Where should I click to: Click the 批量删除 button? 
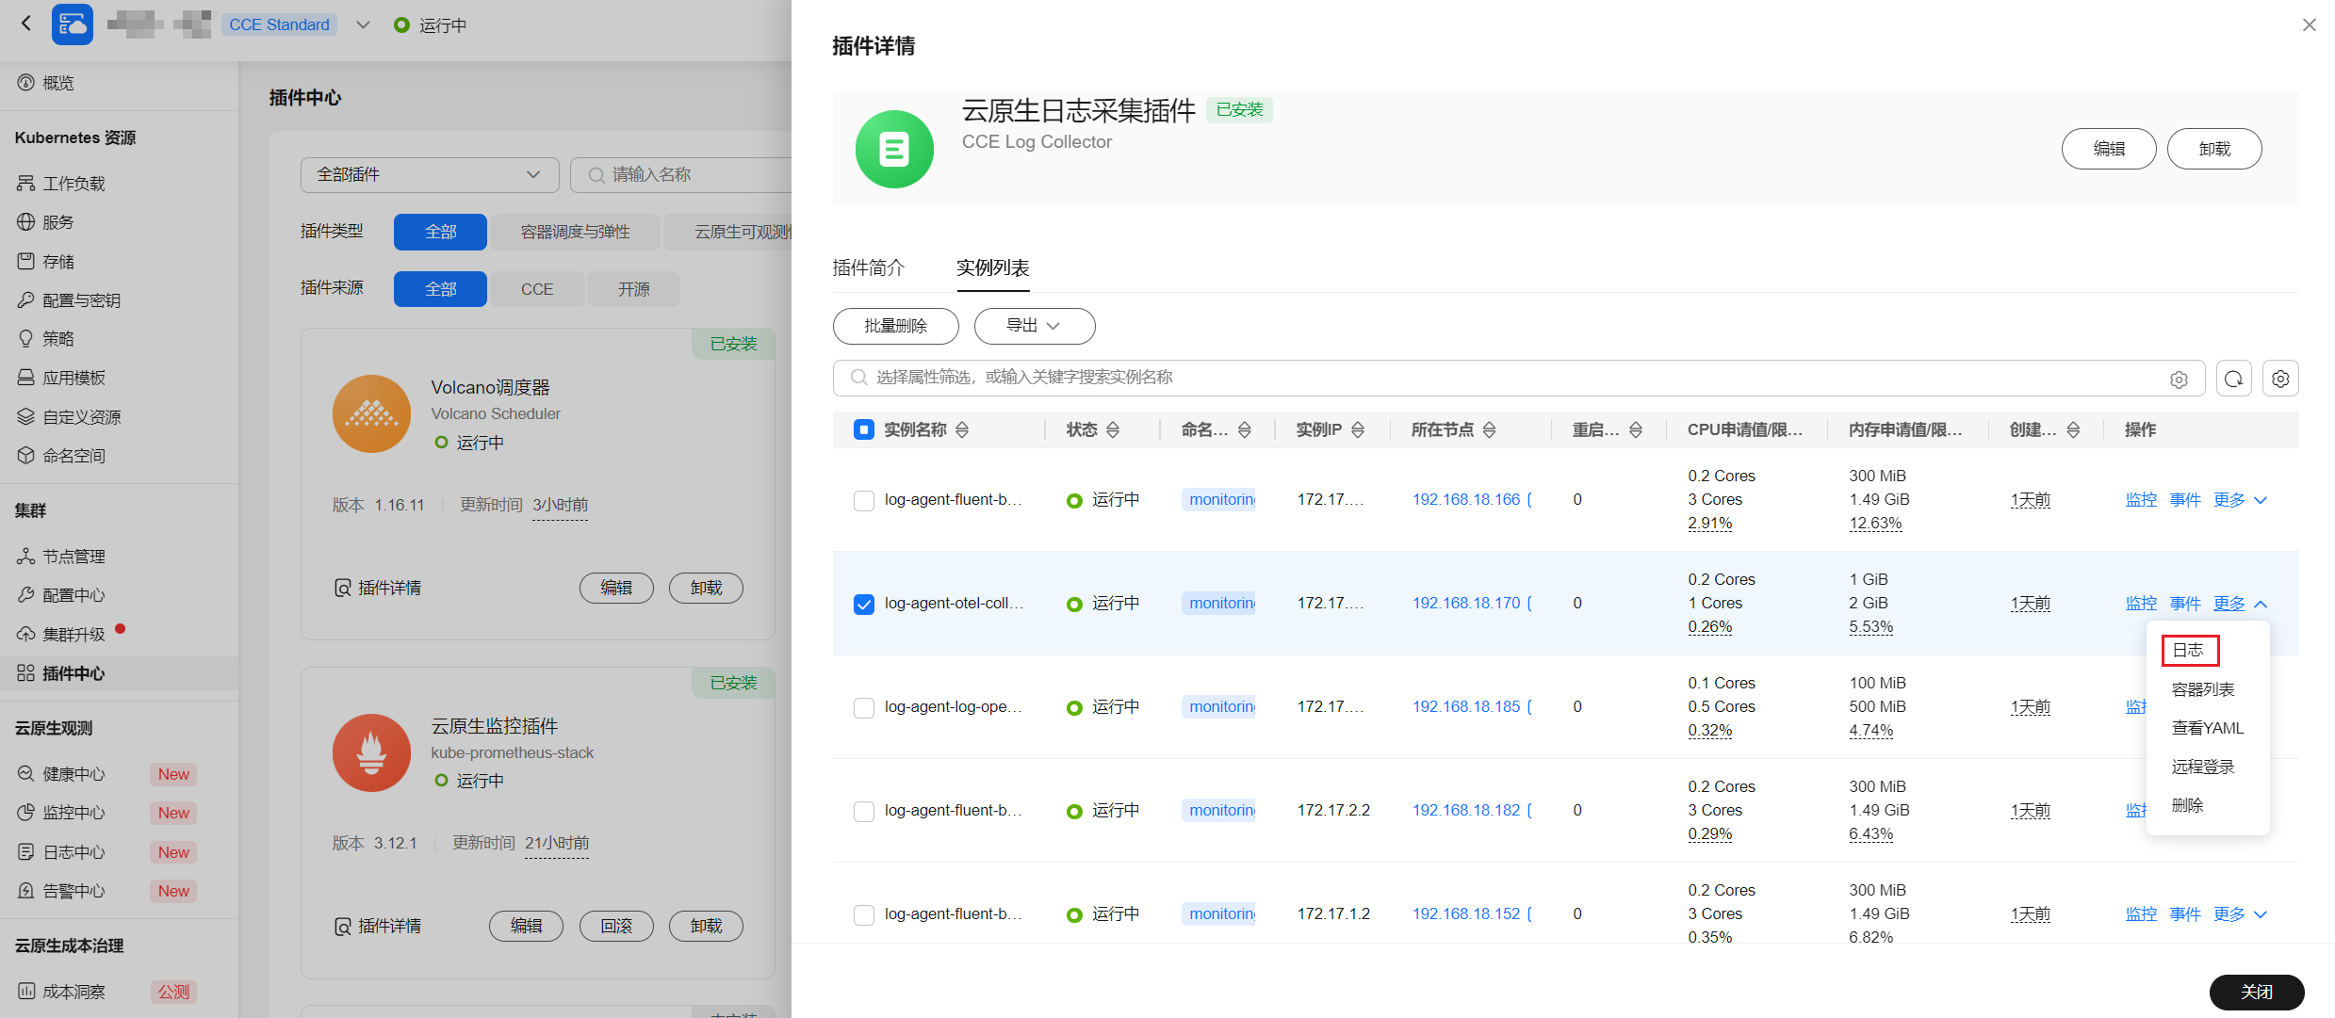pyautogui.click(x=896, y=326)
